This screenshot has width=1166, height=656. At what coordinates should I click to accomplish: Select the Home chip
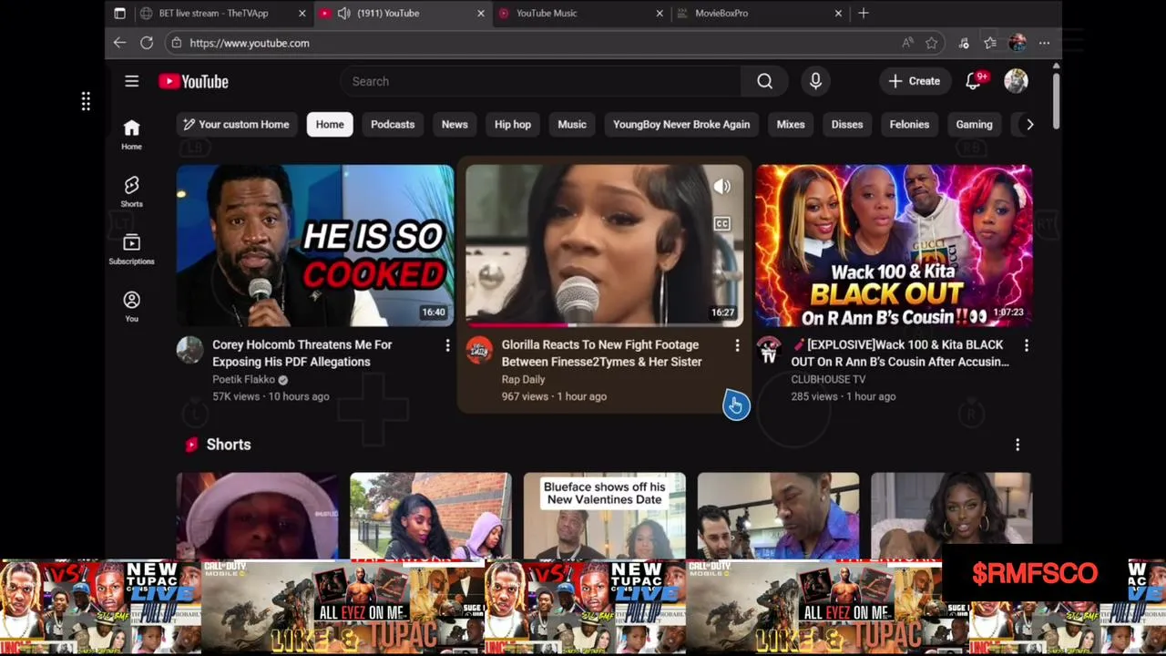click(330, 125)
